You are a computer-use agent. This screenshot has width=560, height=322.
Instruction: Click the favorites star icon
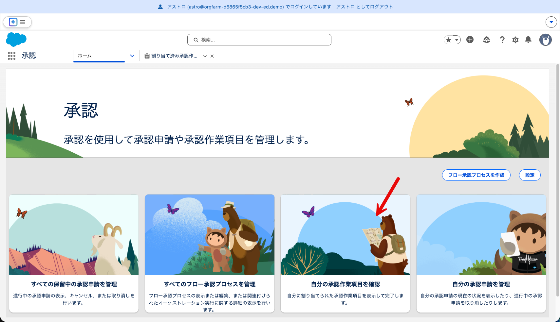coord(448,40)
